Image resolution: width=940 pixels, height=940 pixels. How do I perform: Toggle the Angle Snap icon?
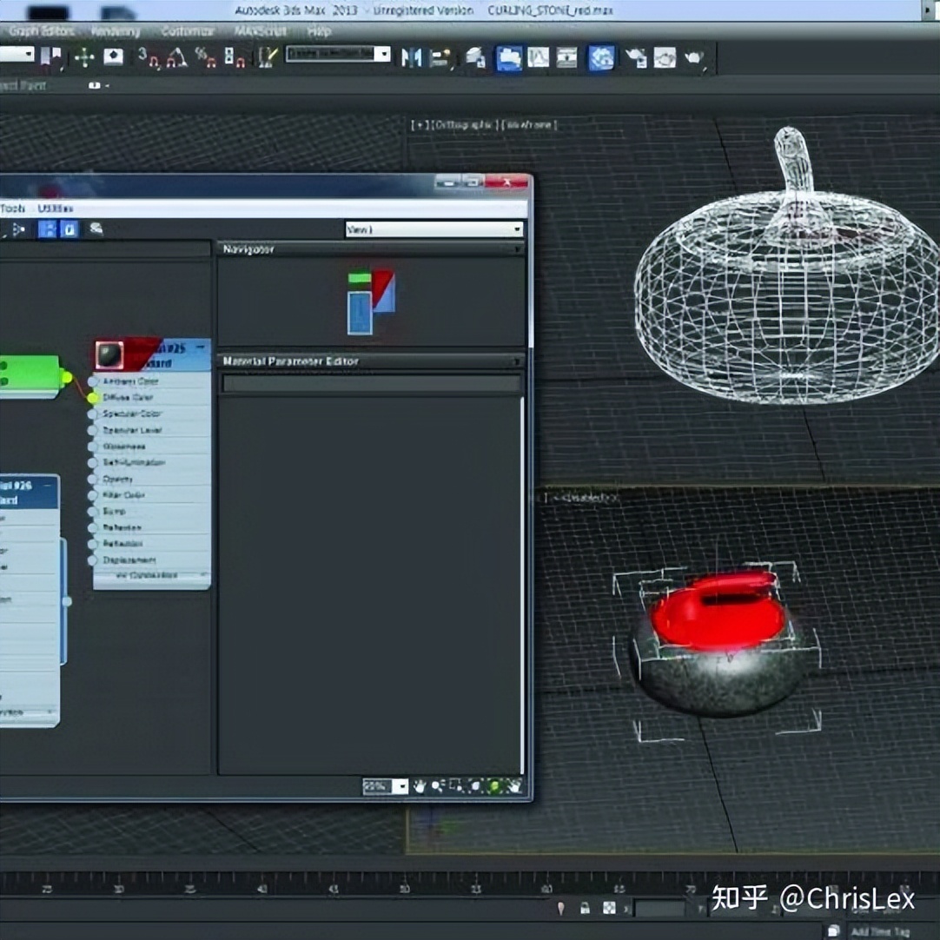tap(177, 57)
